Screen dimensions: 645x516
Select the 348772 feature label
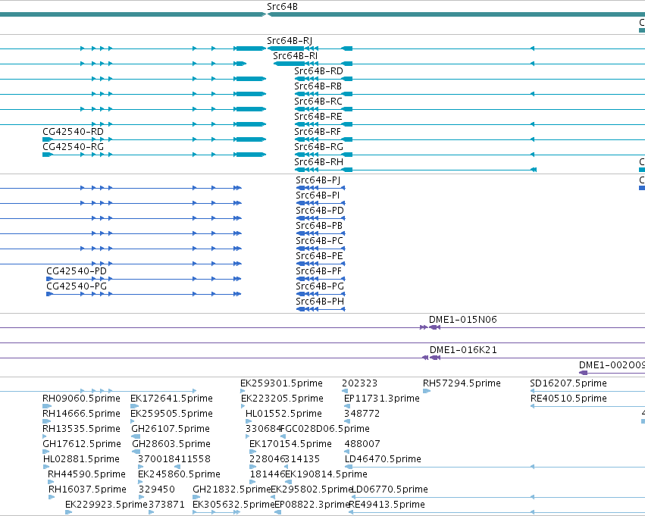(362, 414)
